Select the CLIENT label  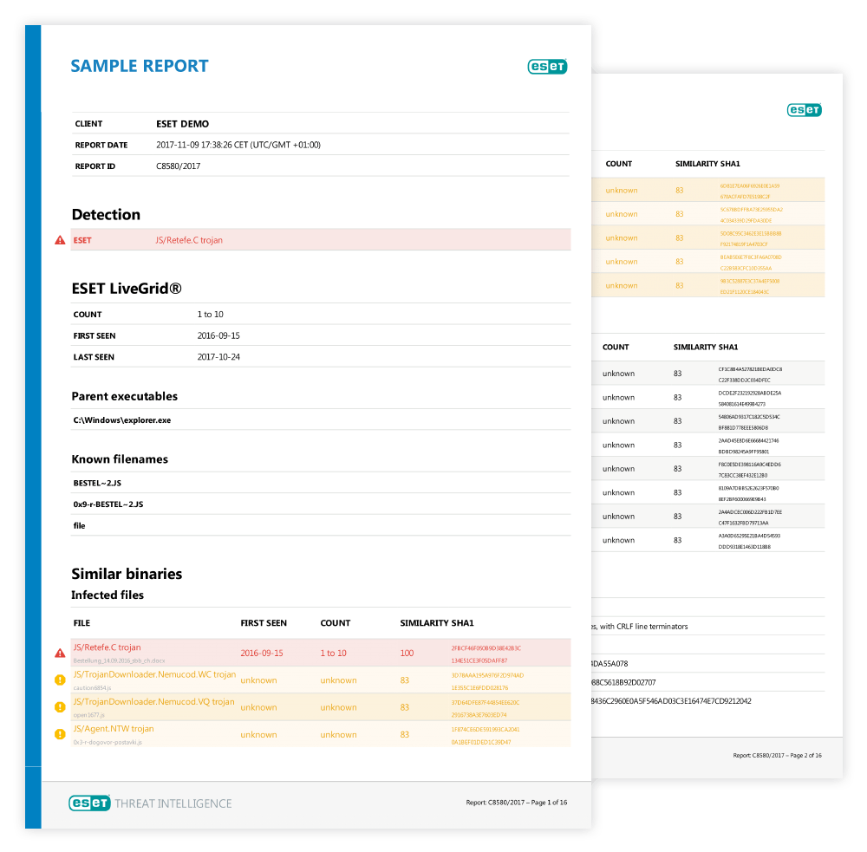point(88,124)
